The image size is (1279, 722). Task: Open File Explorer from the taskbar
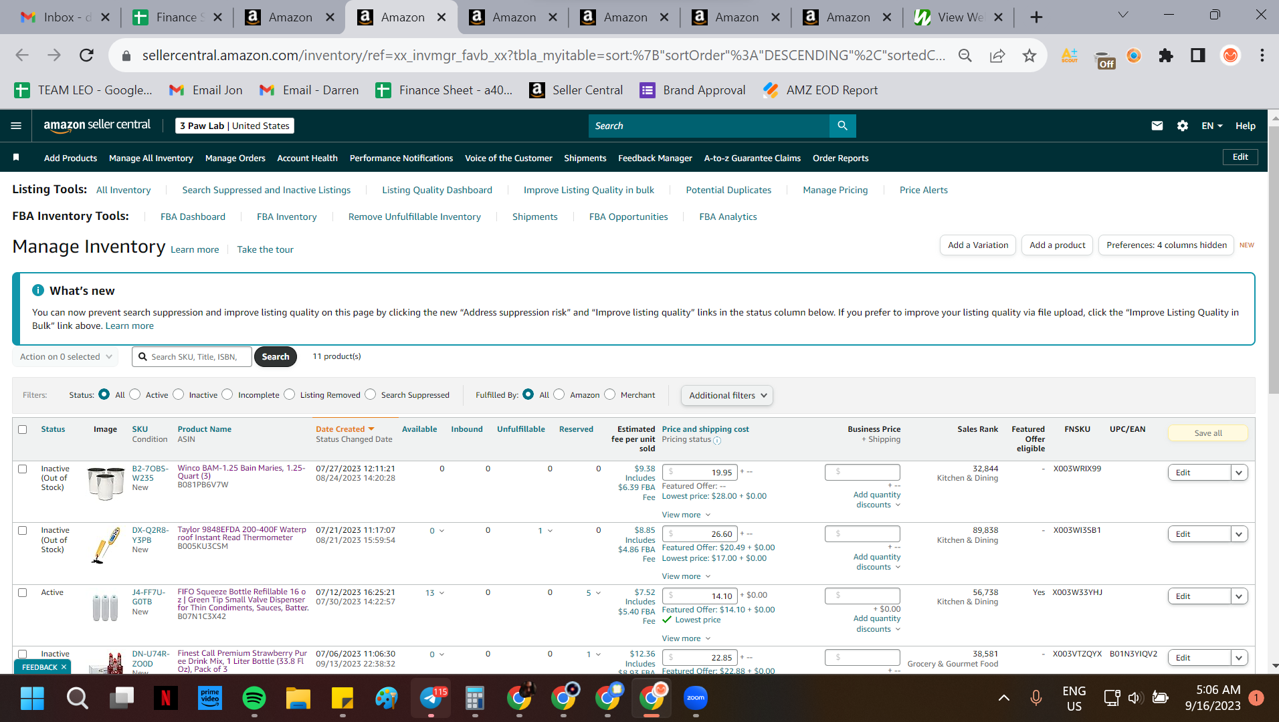[x=298, y=698]
